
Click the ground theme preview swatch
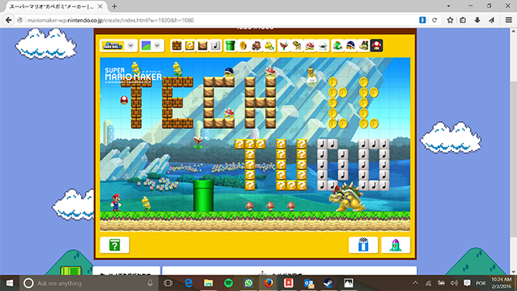pos(146,46)
